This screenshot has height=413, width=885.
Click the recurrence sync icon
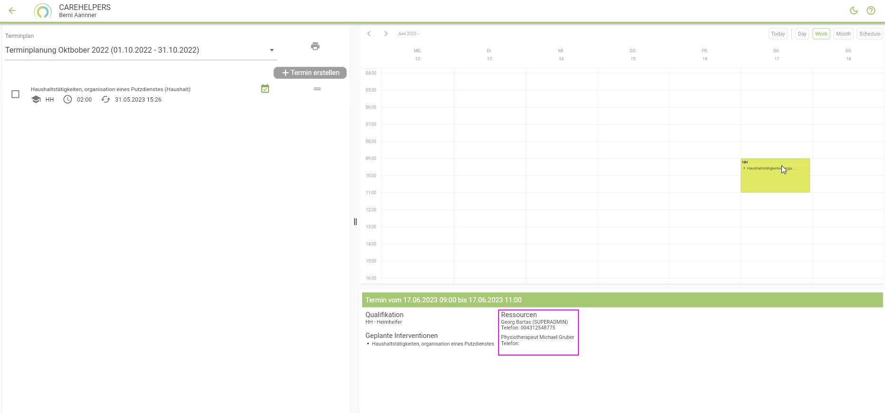pyautogui.click(x=106, y=100)
